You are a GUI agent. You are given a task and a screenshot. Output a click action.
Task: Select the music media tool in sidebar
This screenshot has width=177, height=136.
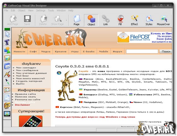coord(7,106)
